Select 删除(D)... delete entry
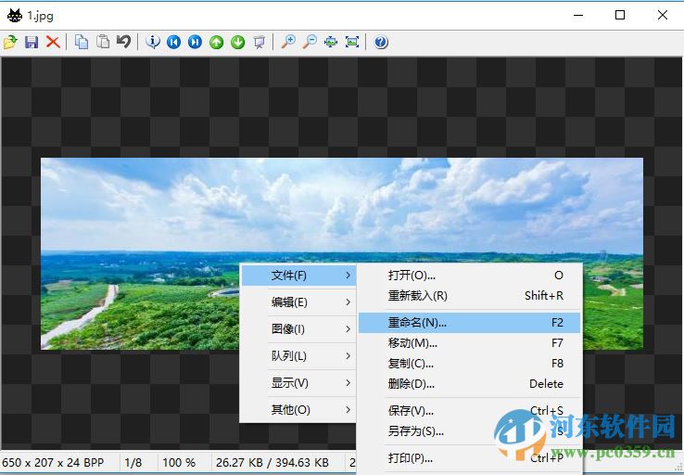This screenshot has width=684, height=475. click(469, 384)
